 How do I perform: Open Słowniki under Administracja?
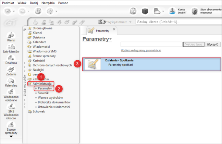point(44,93)
